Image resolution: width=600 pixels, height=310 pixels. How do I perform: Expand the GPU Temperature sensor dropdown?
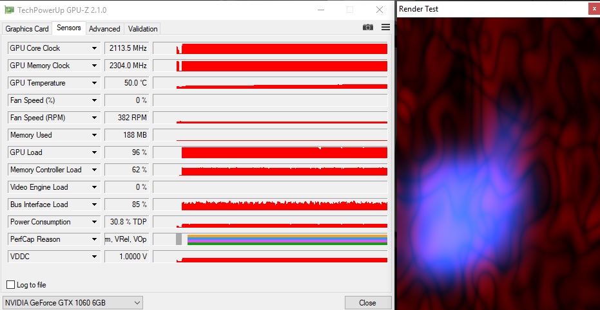[x=94, y=83]
